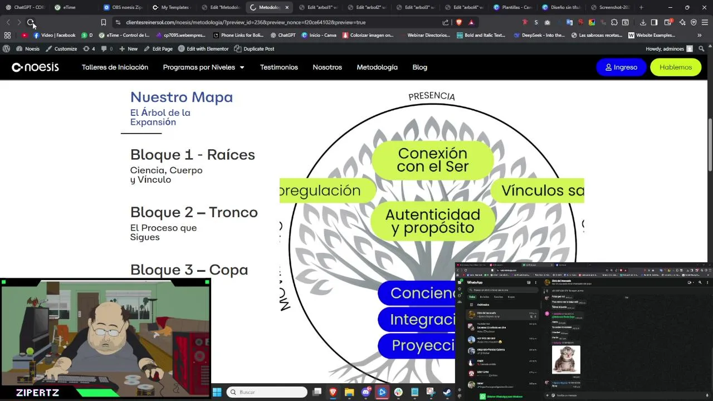Open Customize in the admin bar

(61, 48)
